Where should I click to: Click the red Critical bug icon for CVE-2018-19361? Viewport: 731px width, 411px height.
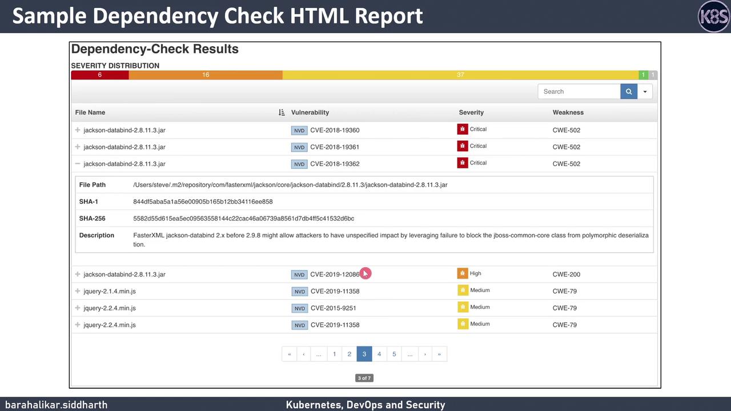point(463,146)
